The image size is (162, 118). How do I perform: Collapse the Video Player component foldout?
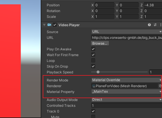point(44,25)
